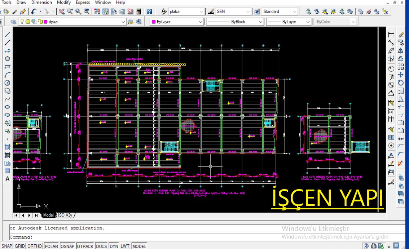The height and width of the screenshot is (249, 409).
Task: Open the QuickCalc calculator
Action: pyautogui.click(x=139, y=12)
